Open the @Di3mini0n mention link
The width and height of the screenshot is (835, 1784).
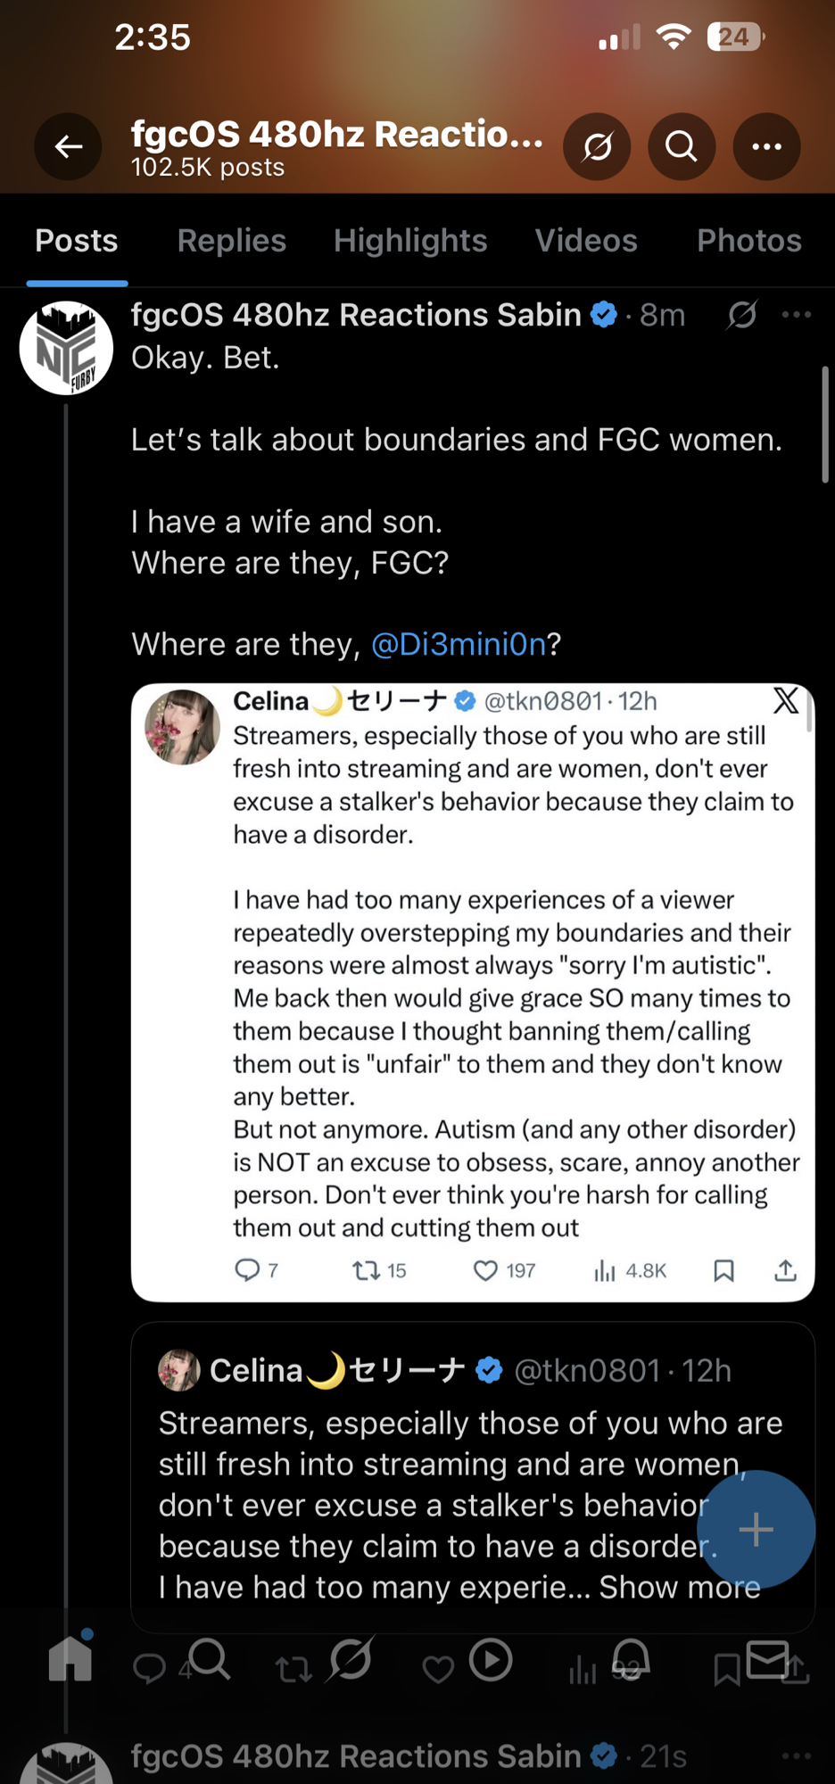pos(458,644)
